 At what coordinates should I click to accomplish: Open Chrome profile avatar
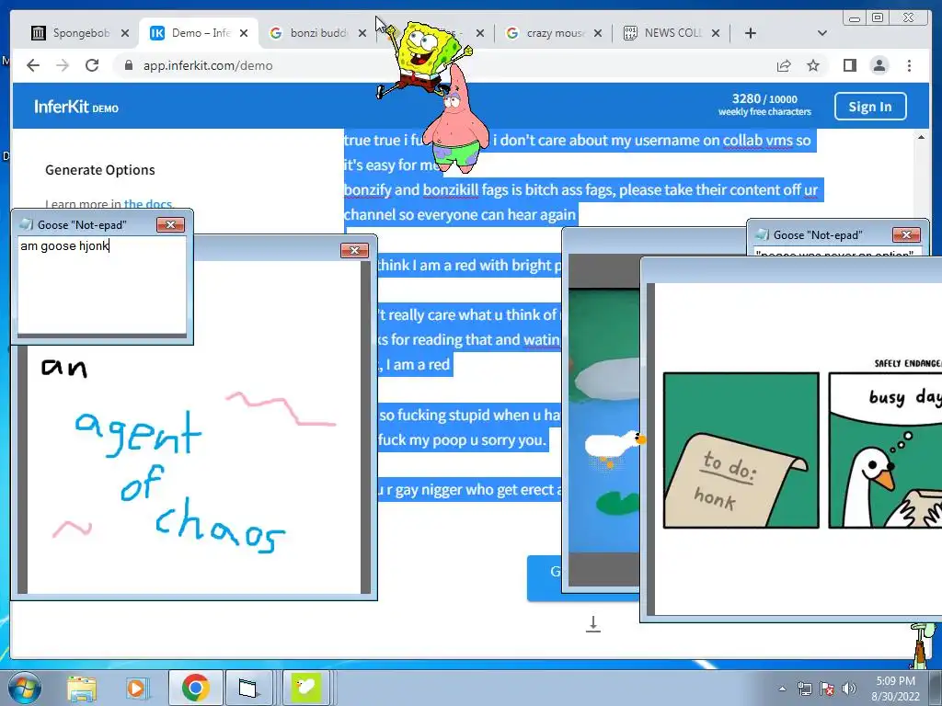[879, 65]
